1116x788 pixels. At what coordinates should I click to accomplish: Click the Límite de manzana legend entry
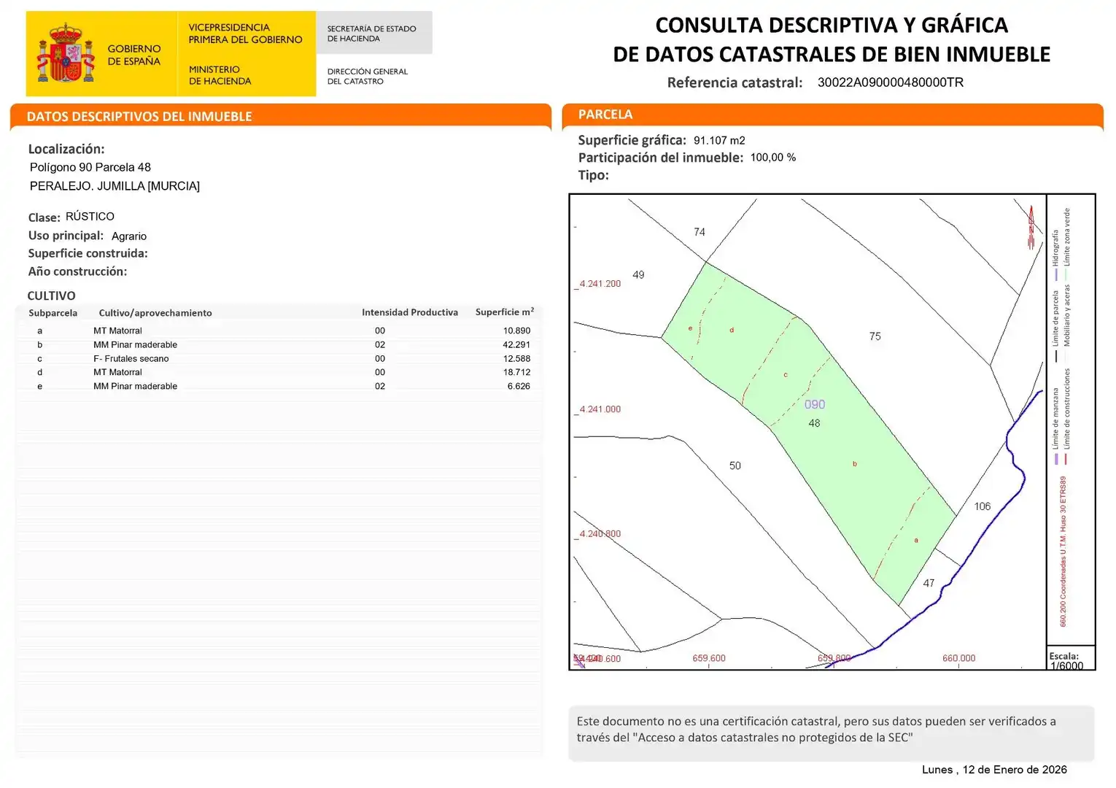(1055, 426)
